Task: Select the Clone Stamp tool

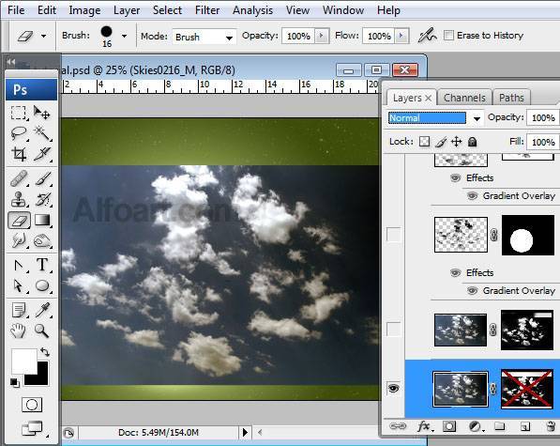Action: 19,199
